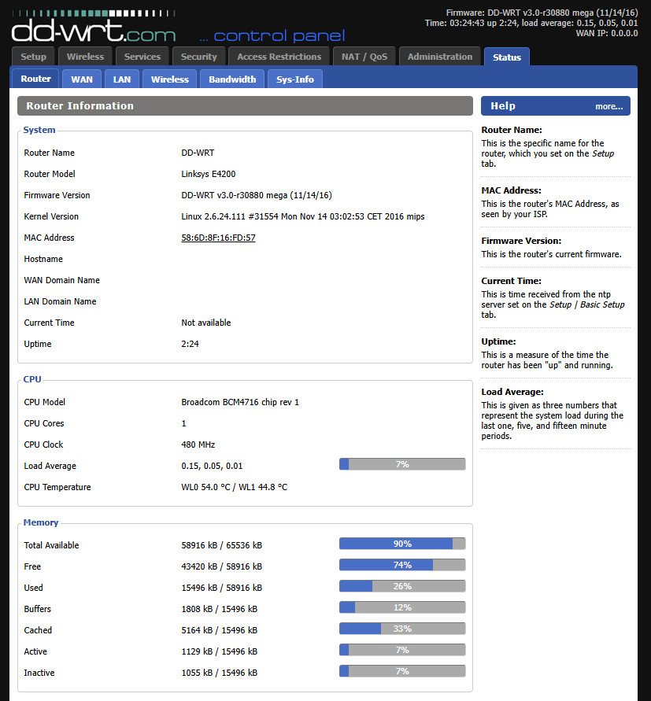Viewport: 651px width, 701px height.
Task: Select the Status tab
Action: [506, 56]
